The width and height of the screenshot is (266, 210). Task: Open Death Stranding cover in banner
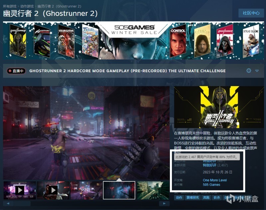202,41
